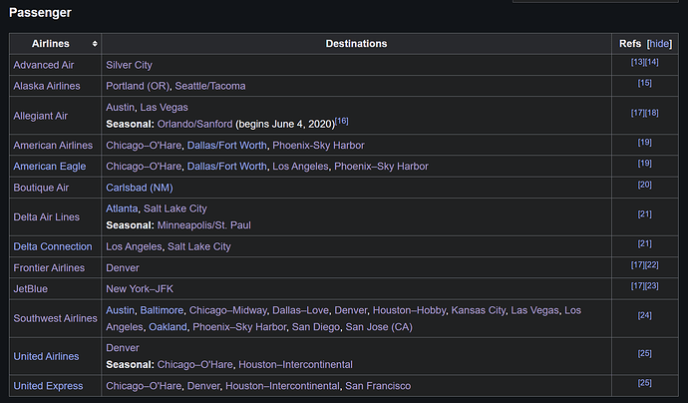This screenshot has width=688, height=403.
Task: Open Chicago–O'Hare in American Eagle row
Action: [x=144, y=167]
